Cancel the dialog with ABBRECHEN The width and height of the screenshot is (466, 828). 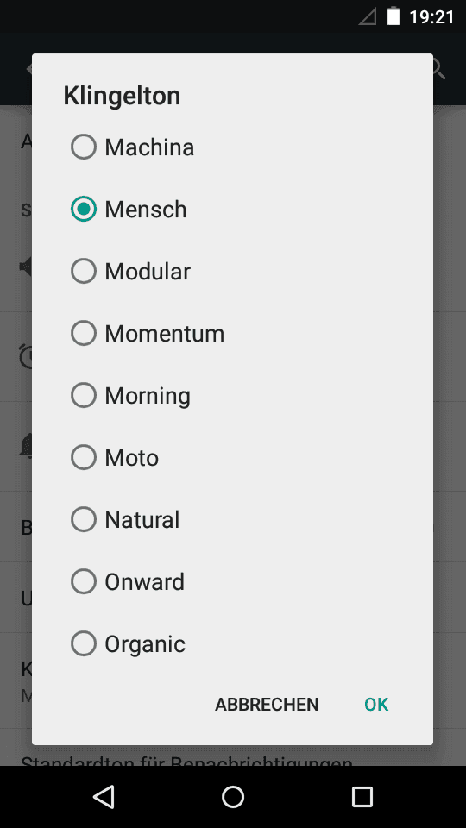(x=267, y=705)
